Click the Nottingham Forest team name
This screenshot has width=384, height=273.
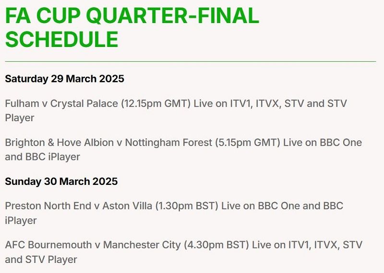click(168, 143)
